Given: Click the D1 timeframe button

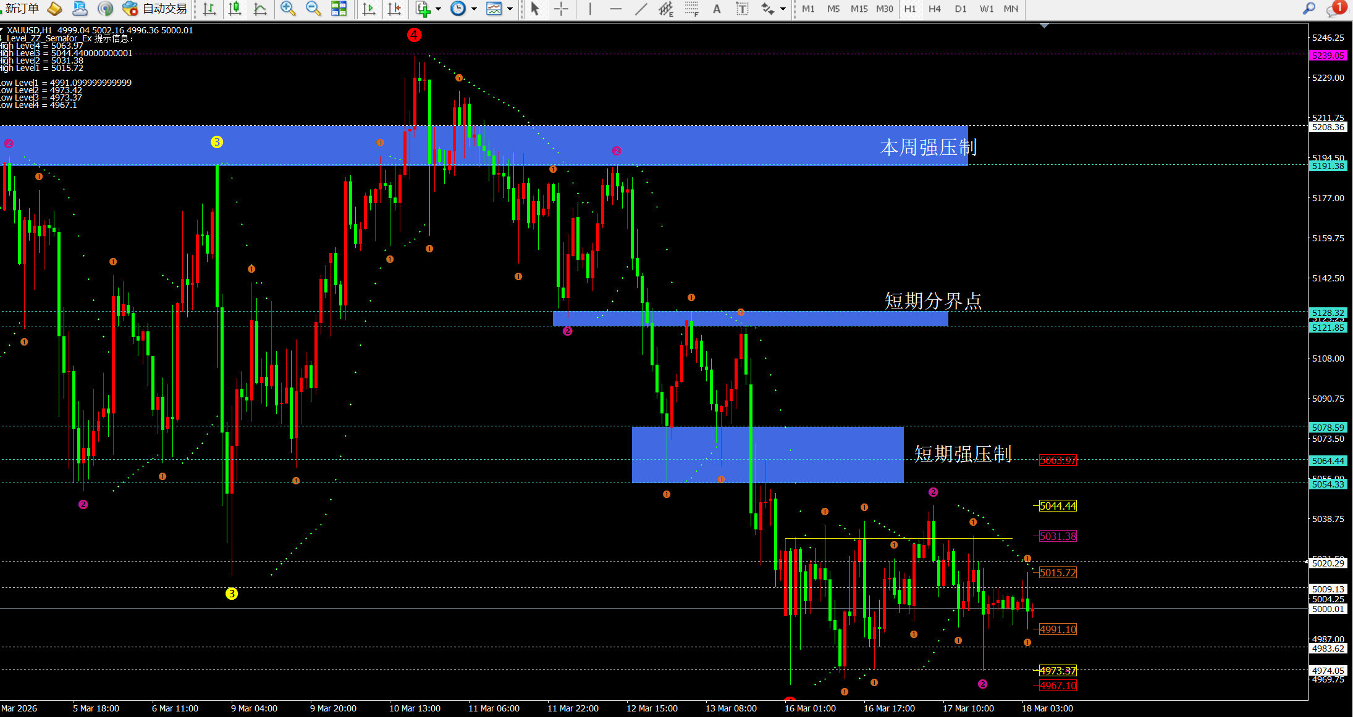Looking at the screenshot, I should click(960, 9).
